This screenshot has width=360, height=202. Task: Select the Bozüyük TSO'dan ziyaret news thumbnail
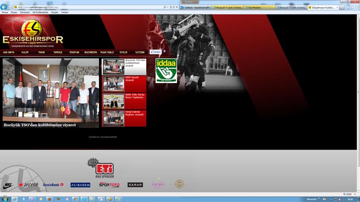[x=113, y=67]
